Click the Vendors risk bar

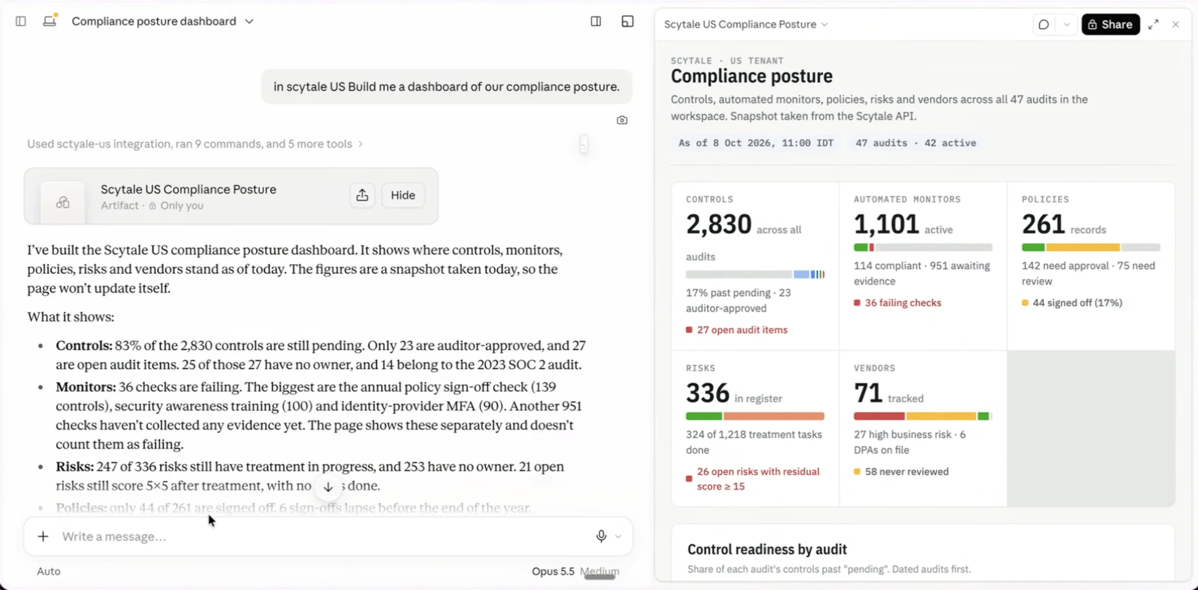(923, 416)
